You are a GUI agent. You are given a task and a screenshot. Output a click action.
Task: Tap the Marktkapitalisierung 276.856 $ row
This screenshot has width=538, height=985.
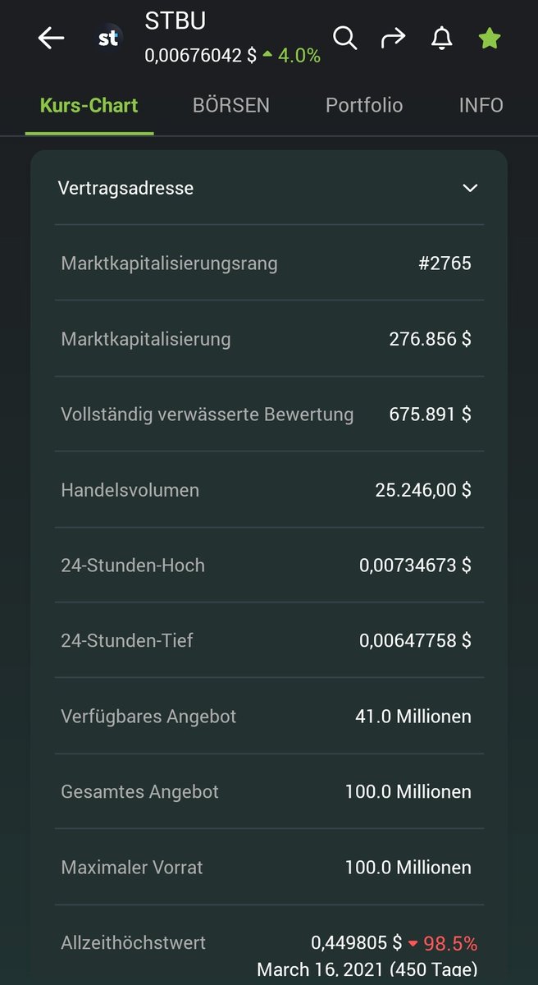(x=269, y=339)
